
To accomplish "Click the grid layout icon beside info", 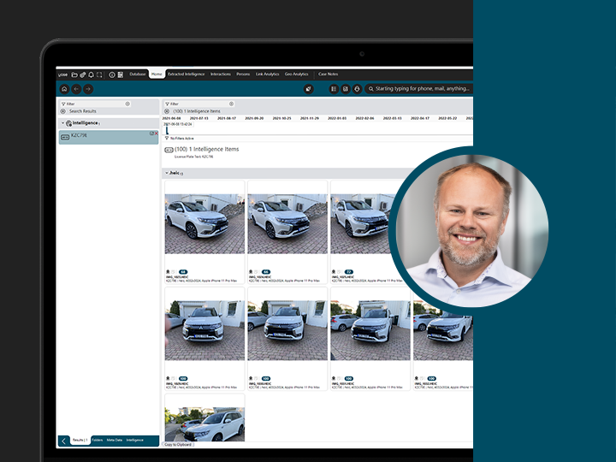I will (x=121, y=74).
